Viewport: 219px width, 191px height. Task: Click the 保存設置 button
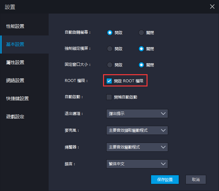(165, 180)
